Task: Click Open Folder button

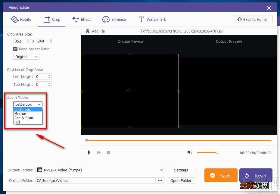Action: [181, 180]
